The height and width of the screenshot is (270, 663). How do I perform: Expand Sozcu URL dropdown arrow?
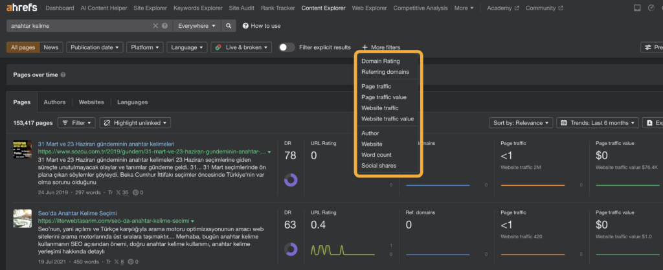coord(269,152)
